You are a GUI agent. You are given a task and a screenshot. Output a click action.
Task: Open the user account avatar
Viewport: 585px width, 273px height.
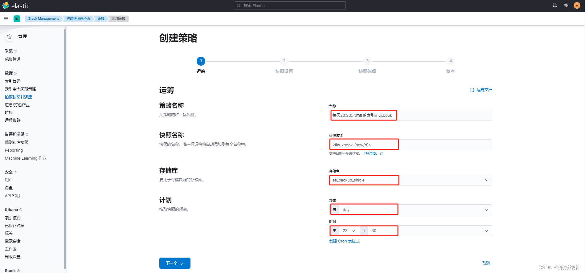(577, 5)
